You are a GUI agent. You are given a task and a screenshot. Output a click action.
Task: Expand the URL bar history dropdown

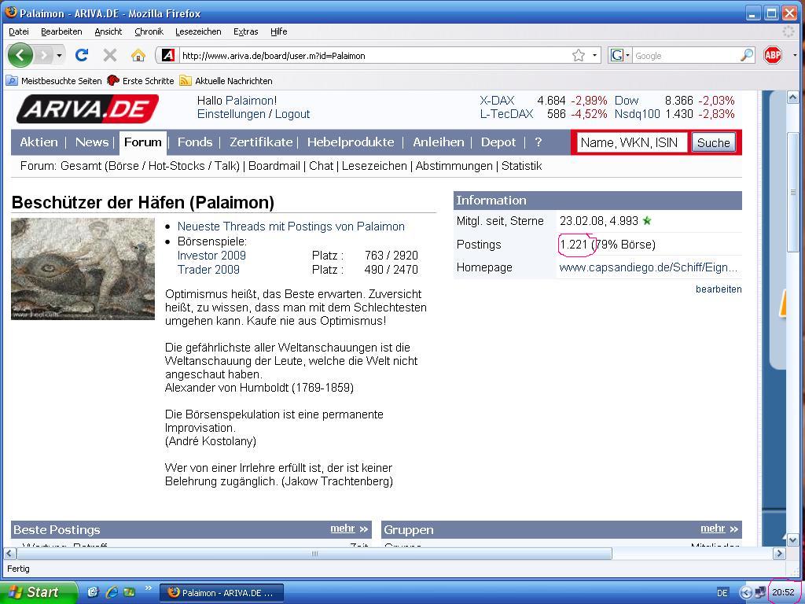coord(595,55)
